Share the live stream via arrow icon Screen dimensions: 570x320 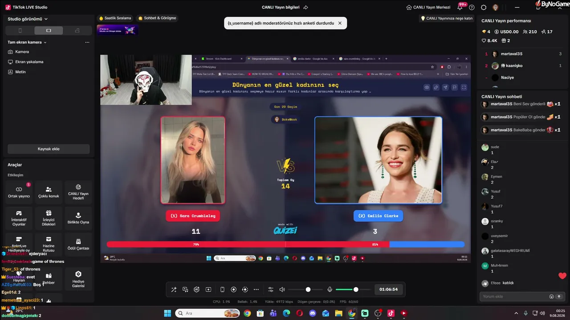[x=305, y=8]
